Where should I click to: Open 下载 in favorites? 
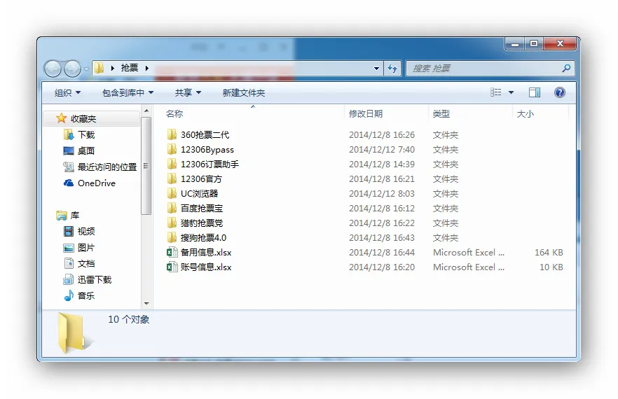point(86,134)
